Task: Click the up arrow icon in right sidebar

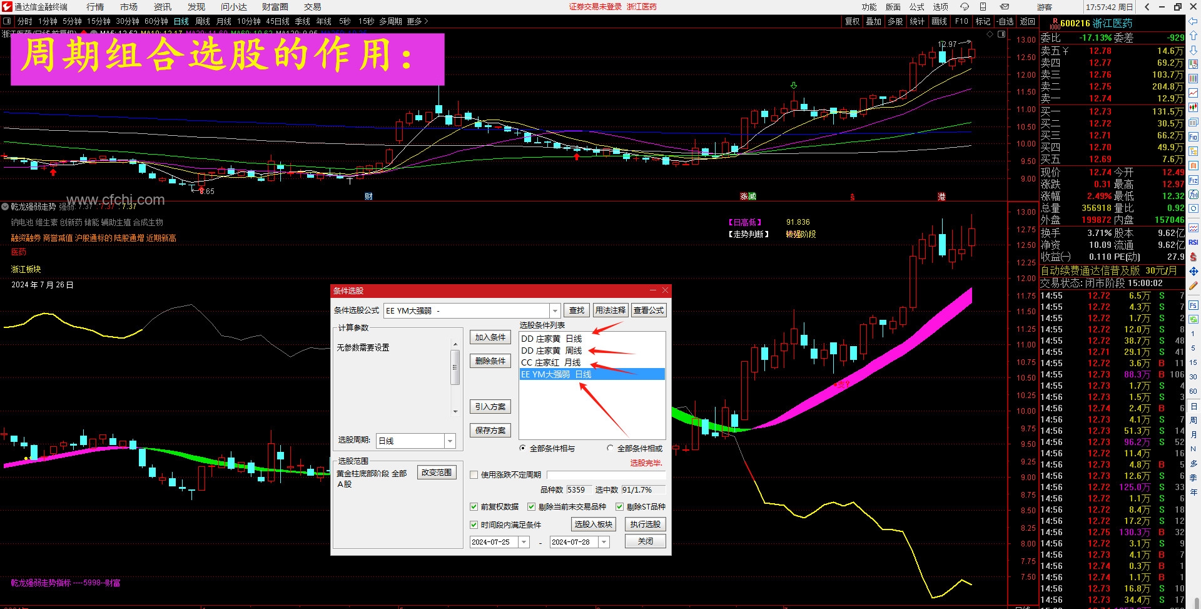Action: click(1193, 35)
